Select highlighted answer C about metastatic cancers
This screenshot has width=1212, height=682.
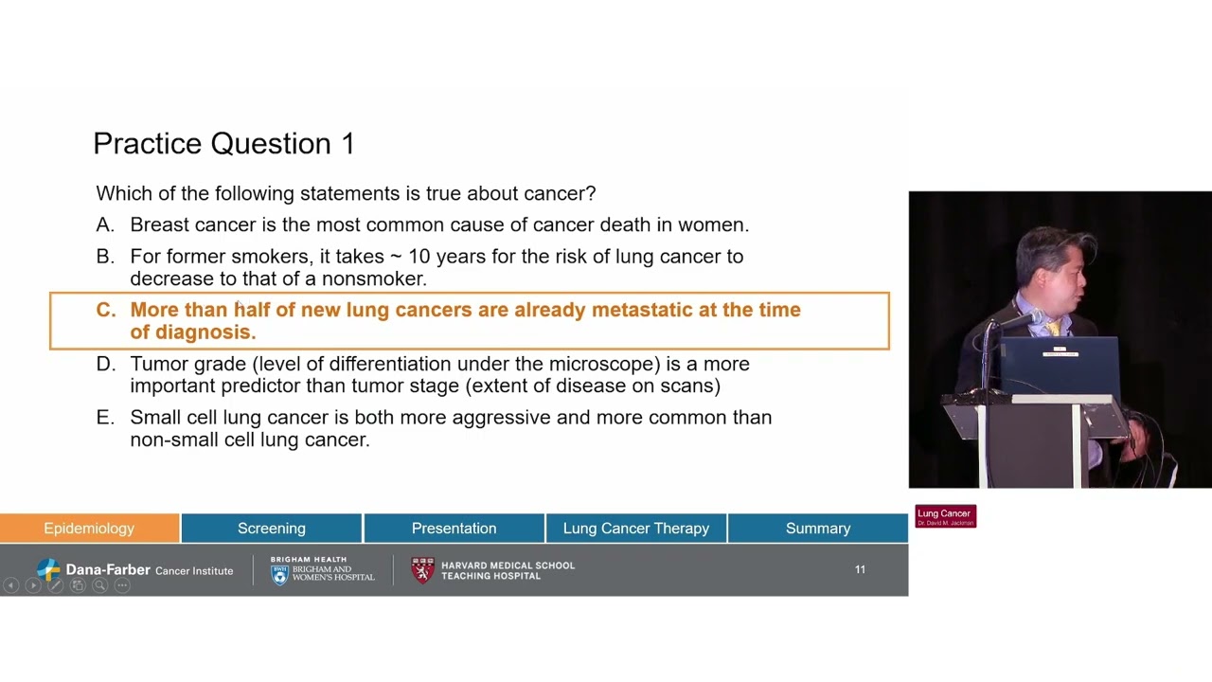pos(470,321)
